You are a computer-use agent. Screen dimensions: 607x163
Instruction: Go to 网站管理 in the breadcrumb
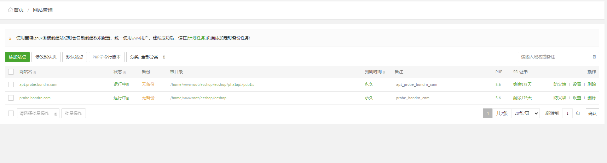[43, 10]
